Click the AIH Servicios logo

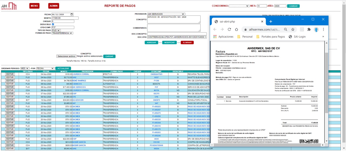[9, 6]
